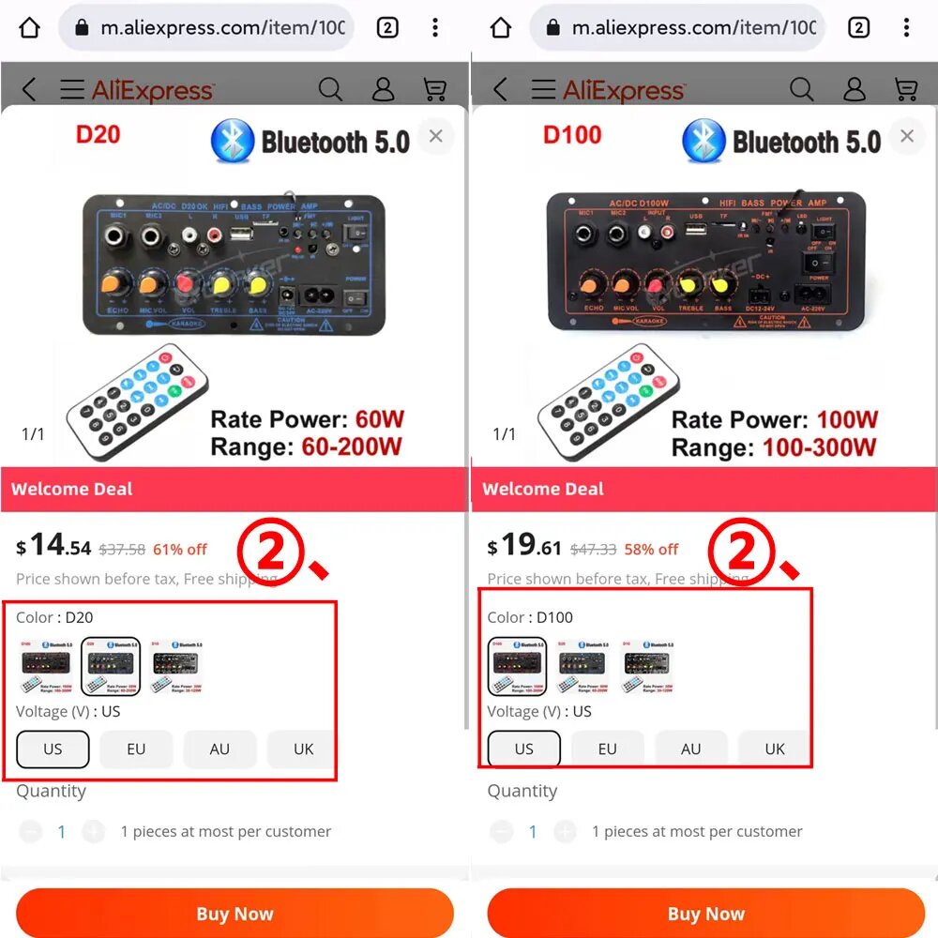Increase quantity with plus in the D20 panel
The height and width of the screenshot is (938, 938).
coord(93,831)
